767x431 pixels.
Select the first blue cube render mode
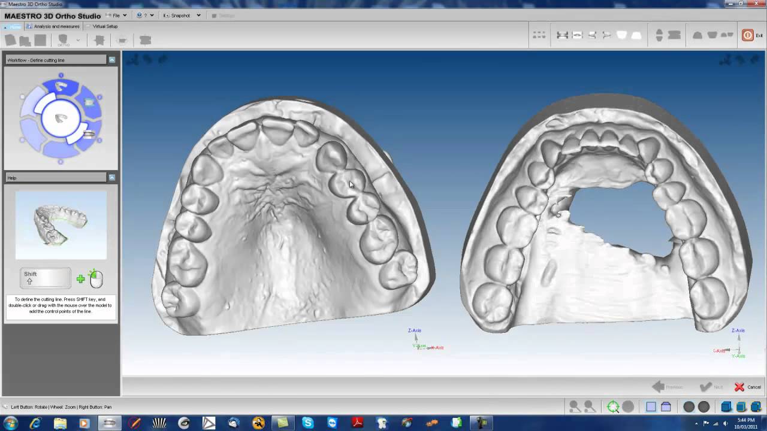[726, 407]
